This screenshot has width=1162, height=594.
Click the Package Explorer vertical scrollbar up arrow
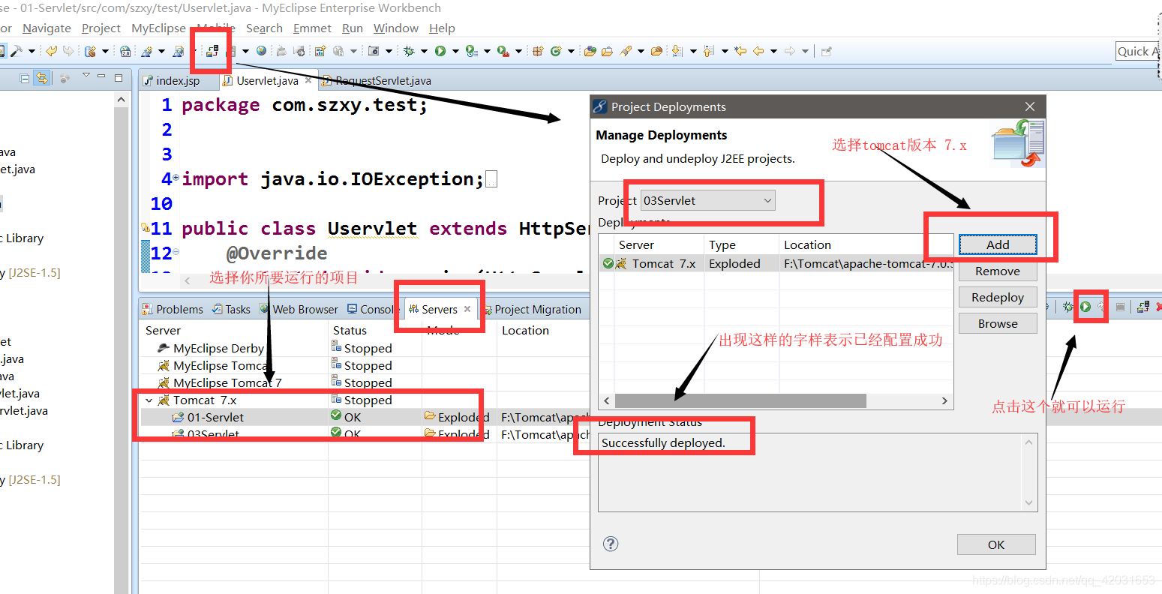(x=122, y=99)
